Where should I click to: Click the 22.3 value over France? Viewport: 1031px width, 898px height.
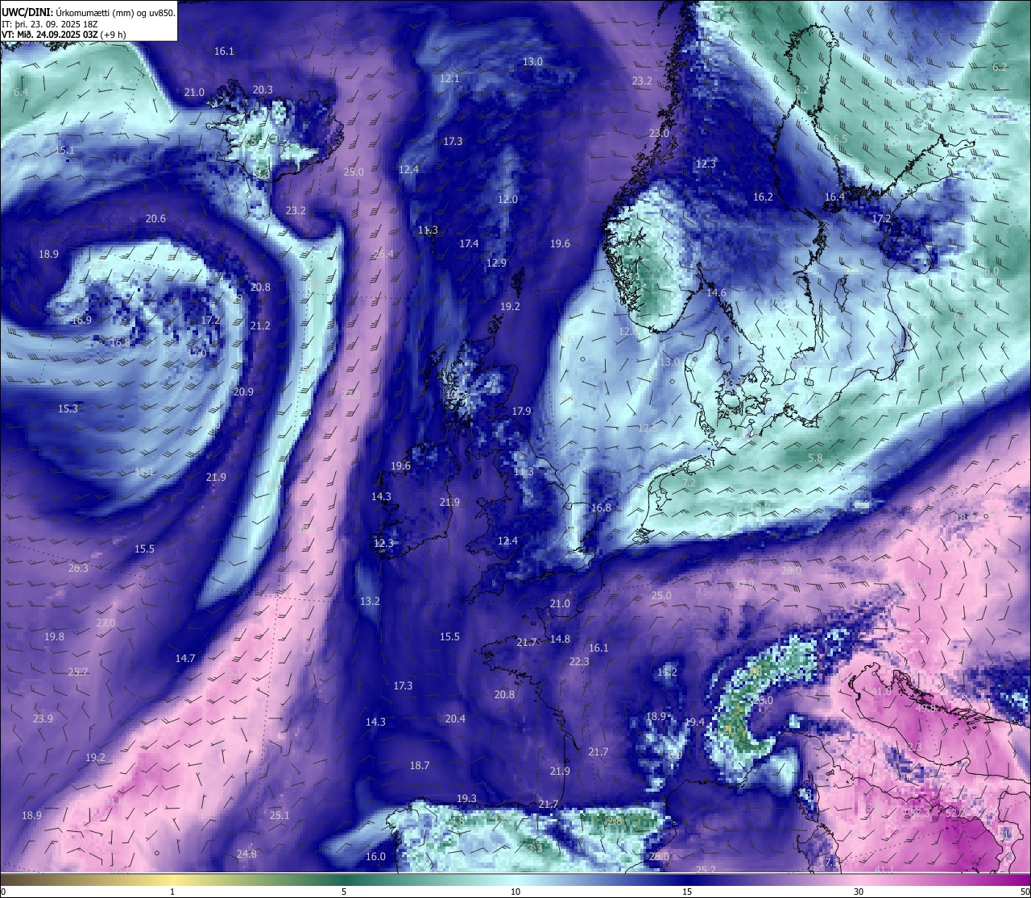pyautogui.click(x=579, y=662)
